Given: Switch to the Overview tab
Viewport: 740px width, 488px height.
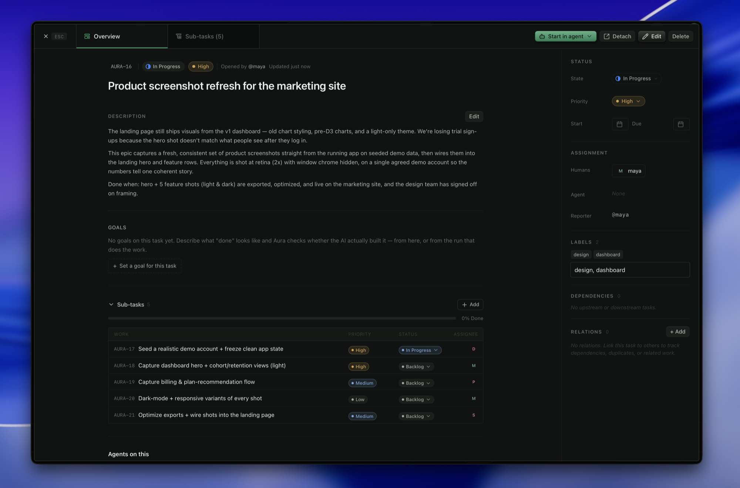Looking at the screenshot, I should tap(122, 36).
